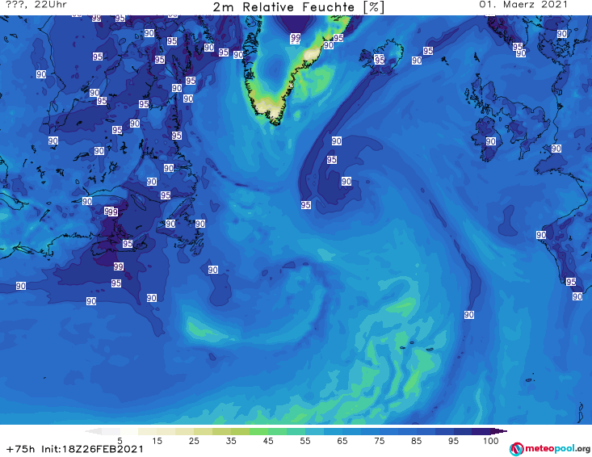Click the colorbar tick label '15'
Image resolution: width=592 pixels, height=457 pixels.
(x=157, y=441)
